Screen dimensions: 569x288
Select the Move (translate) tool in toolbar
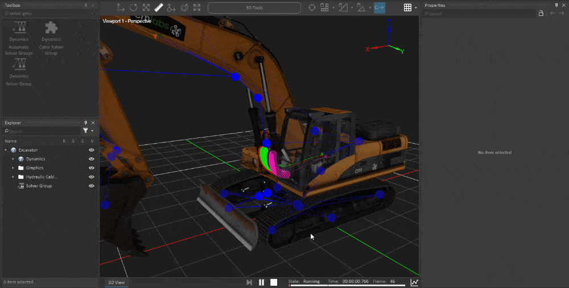click(x=121, y=7)
